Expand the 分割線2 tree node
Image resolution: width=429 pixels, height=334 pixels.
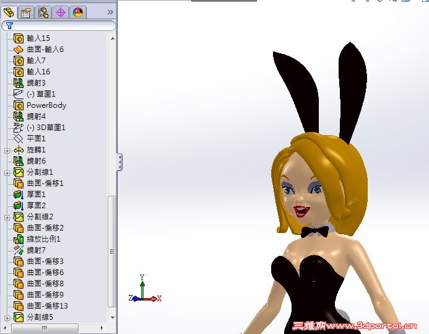7,218
